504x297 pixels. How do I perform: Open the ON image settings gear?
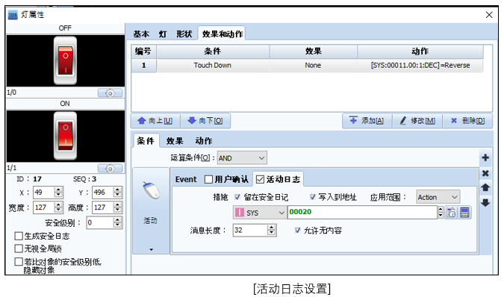pos(110,168)
